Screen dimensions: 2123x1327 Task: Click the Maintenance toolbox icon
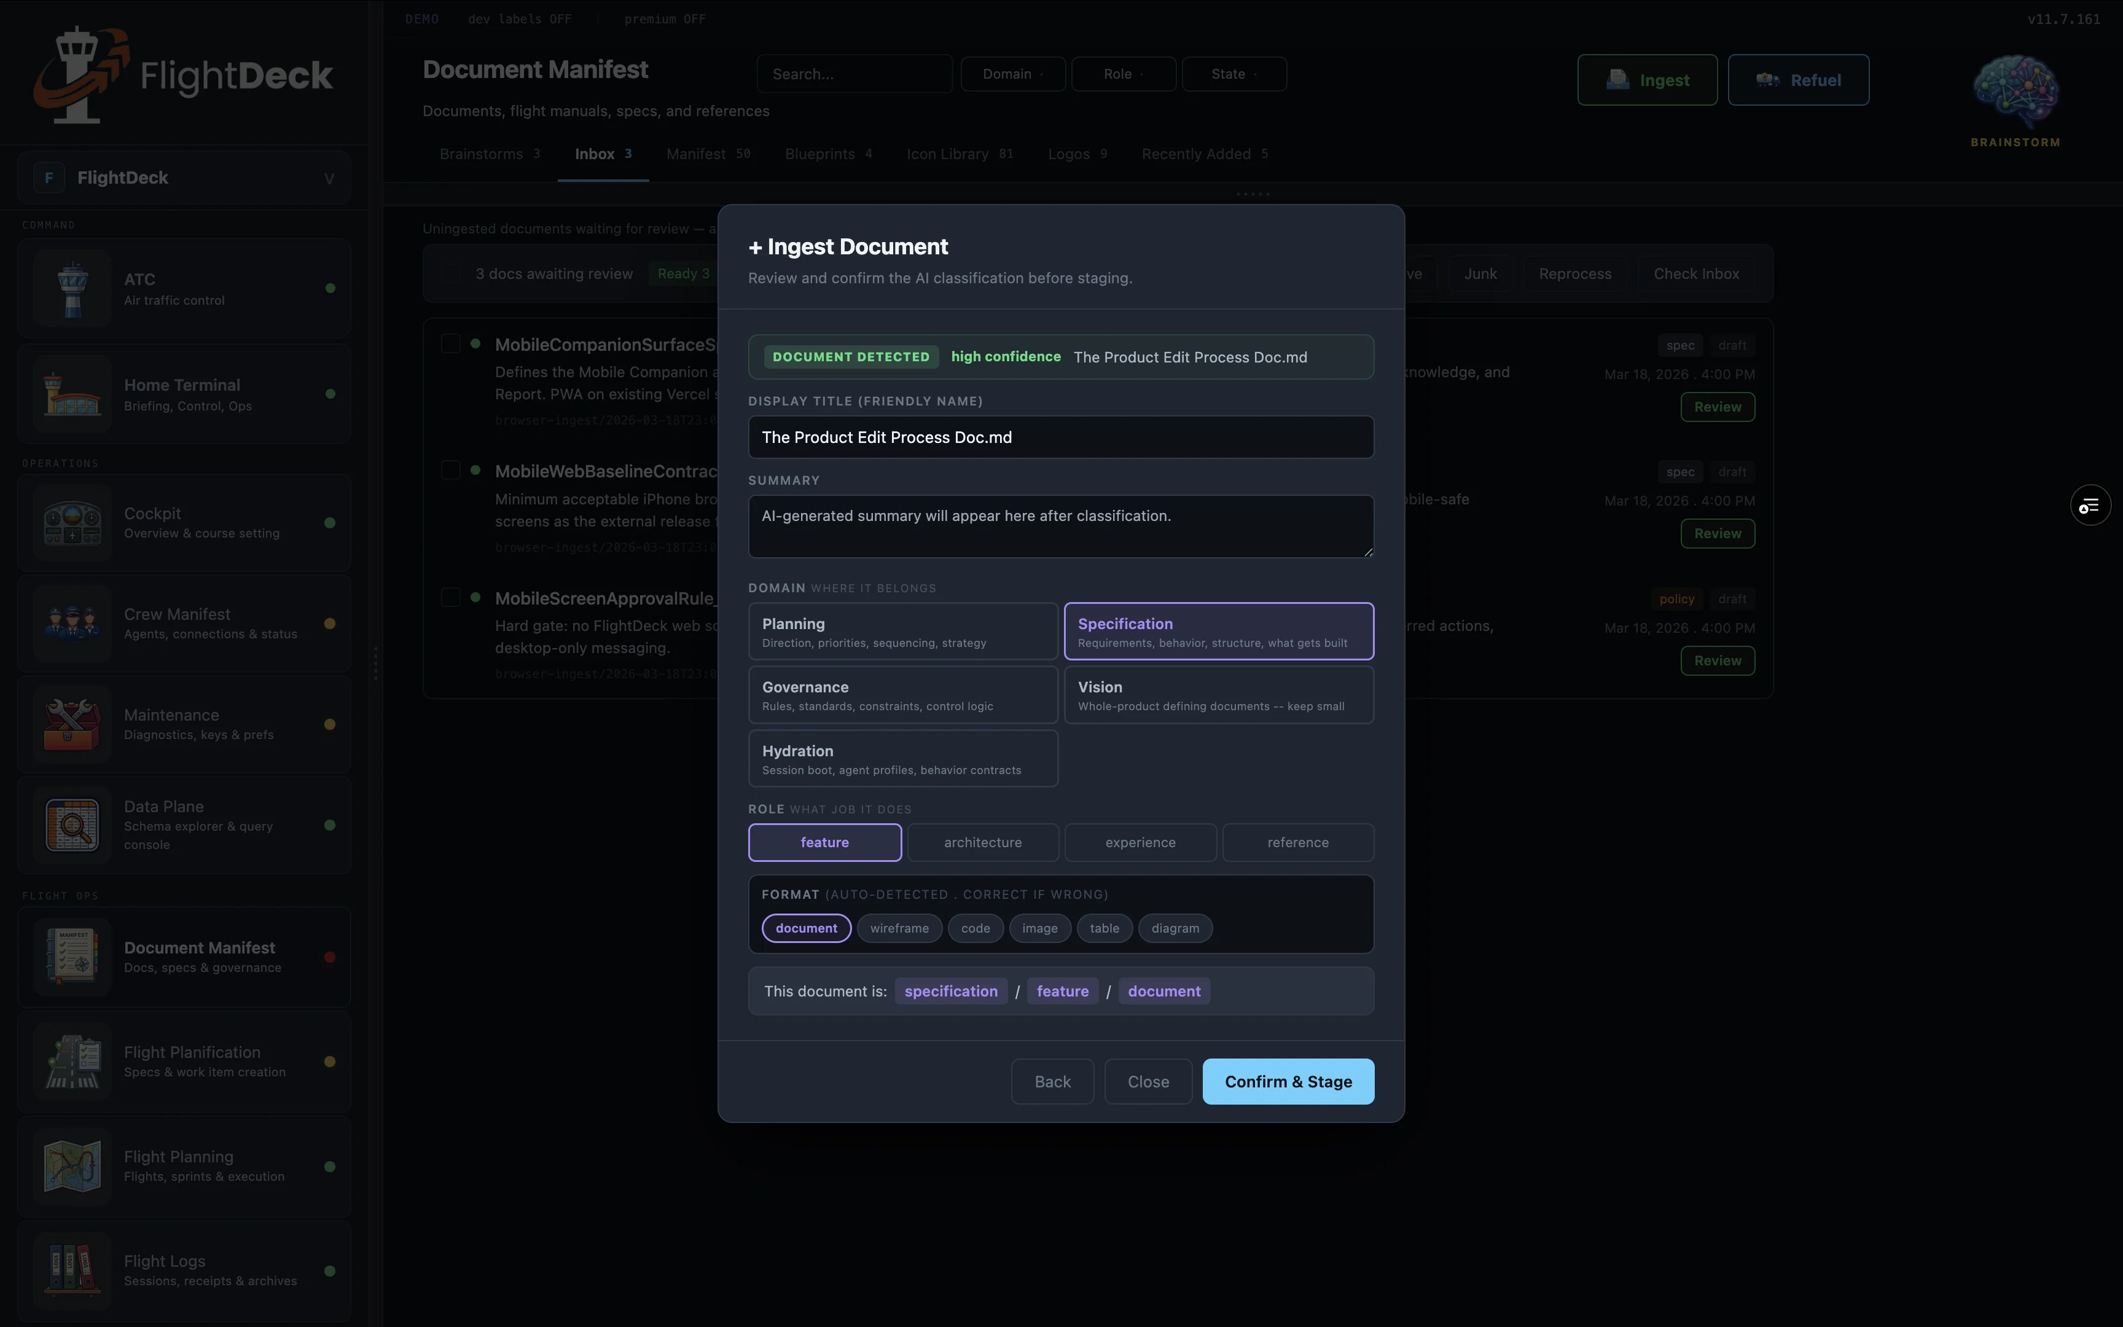pyautogui.click(x=72, y=723)
